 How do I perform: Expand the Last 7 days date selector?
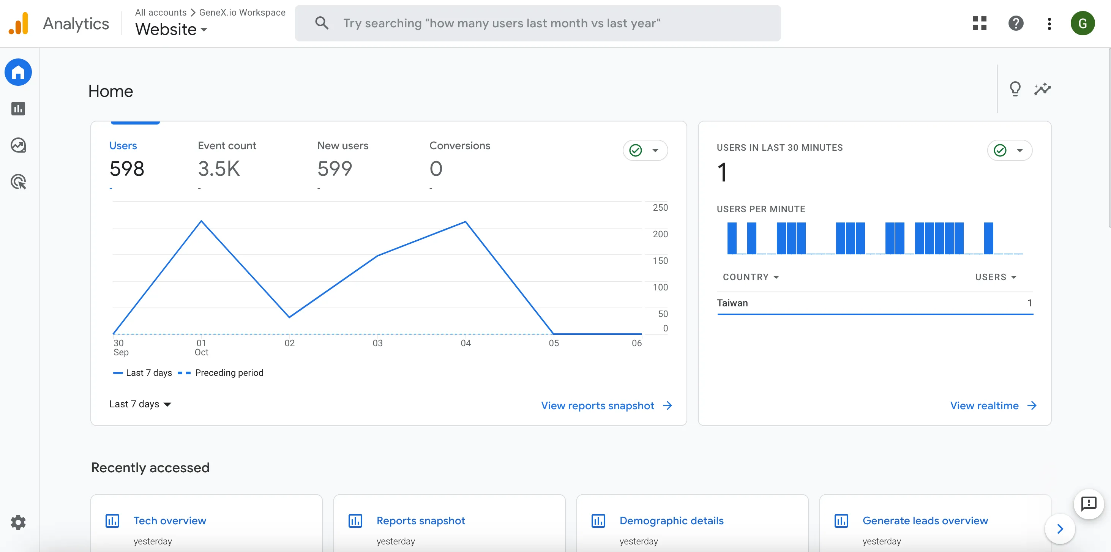pos(140,404)
